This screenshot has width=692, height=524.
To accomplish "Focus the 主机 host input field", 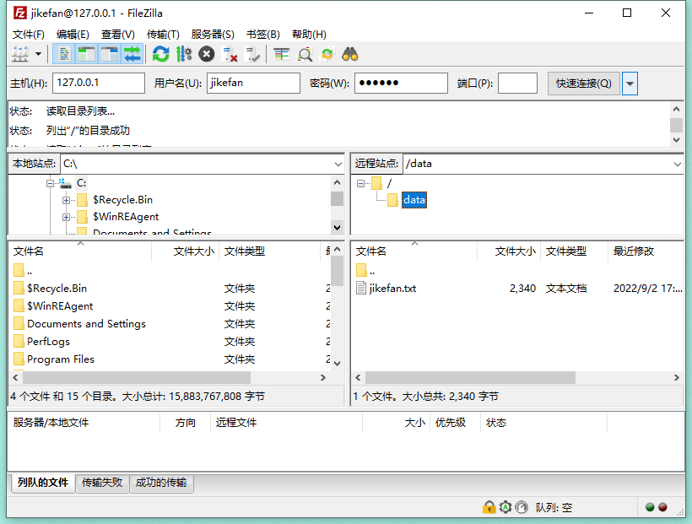I will (x=99, y=83).
